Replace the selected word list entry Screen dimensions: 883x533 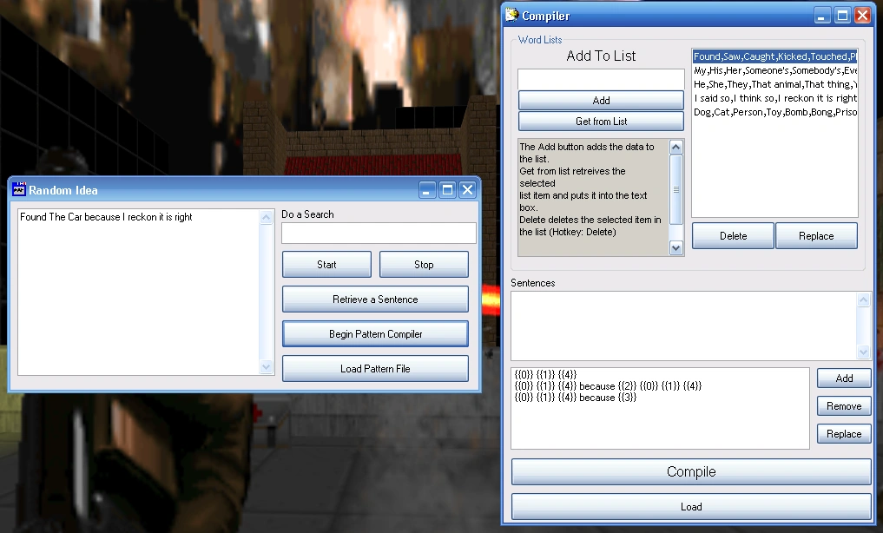pos(816,235)
